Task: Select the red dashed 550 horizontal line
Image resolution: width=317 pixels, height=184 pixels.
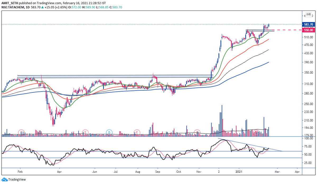Action: tap(288, 30)
